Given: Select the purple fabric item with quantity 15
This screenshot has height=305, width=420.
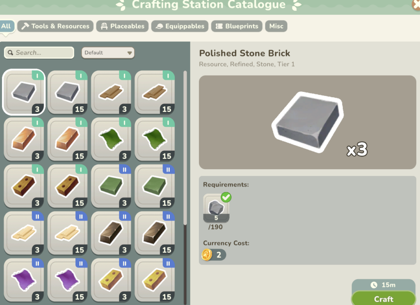Looking at the screenshot, I should (x=68, y=280).
